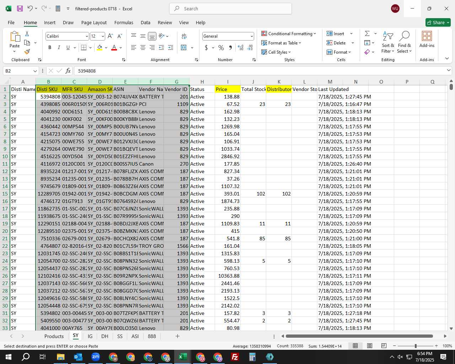Viewport: 455px width, 364px height.
Task: Click Format in Cells group
Action: 339,52
